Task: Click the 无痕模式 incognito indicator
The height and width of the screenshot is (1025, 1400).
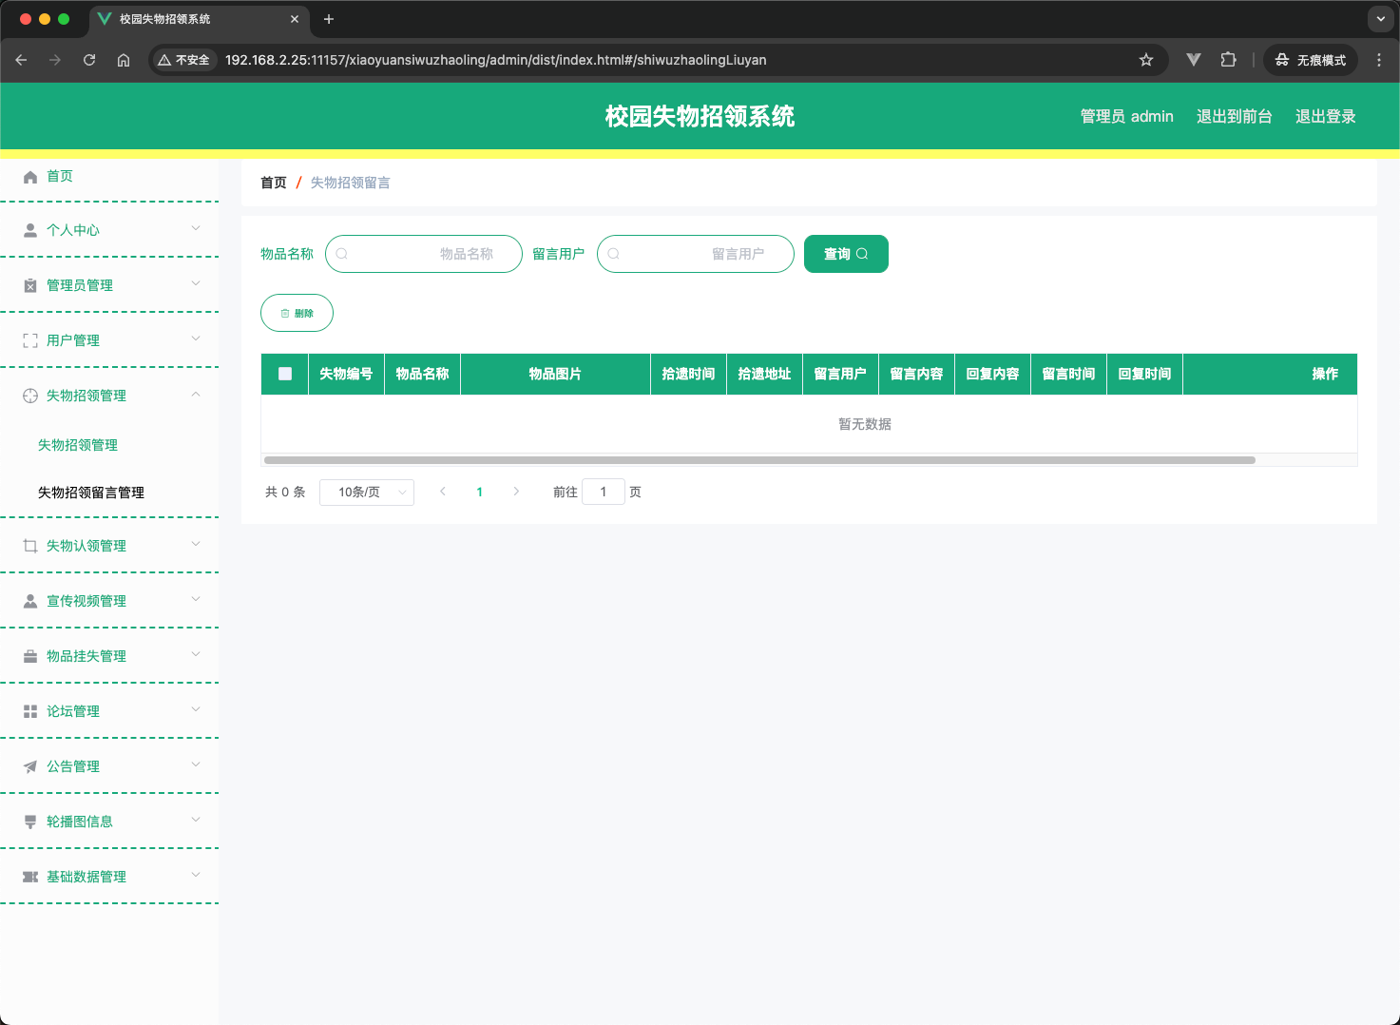Action: pyautogui.click(x=1311, y=60)
